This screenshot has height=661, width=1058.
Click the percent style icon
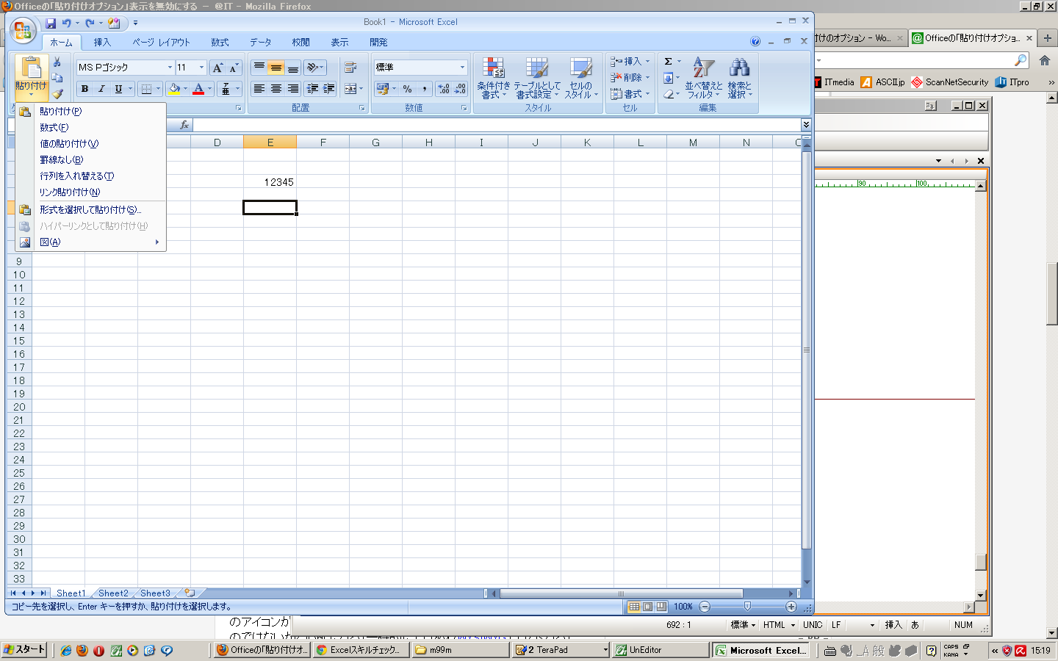tap(407, 89)
